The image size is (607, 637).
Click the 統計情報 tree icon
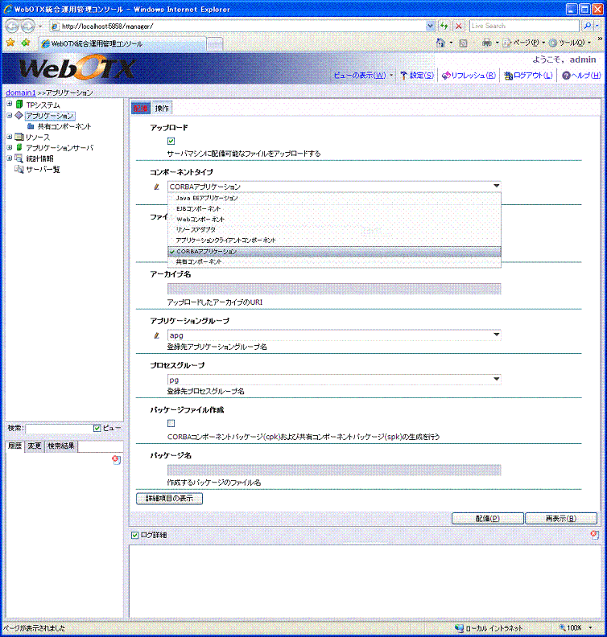tap(19, 158)
